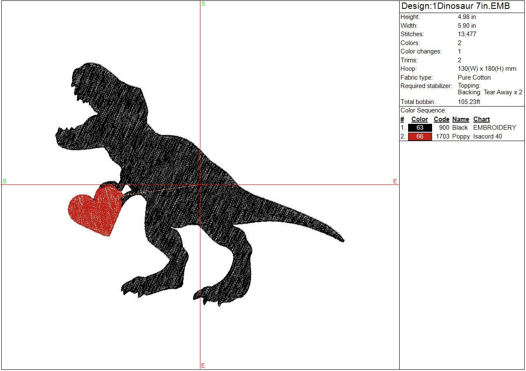Click the black color swatch numbered 63
The width and height of the screenshot is (526, 371).
[419, 128]
